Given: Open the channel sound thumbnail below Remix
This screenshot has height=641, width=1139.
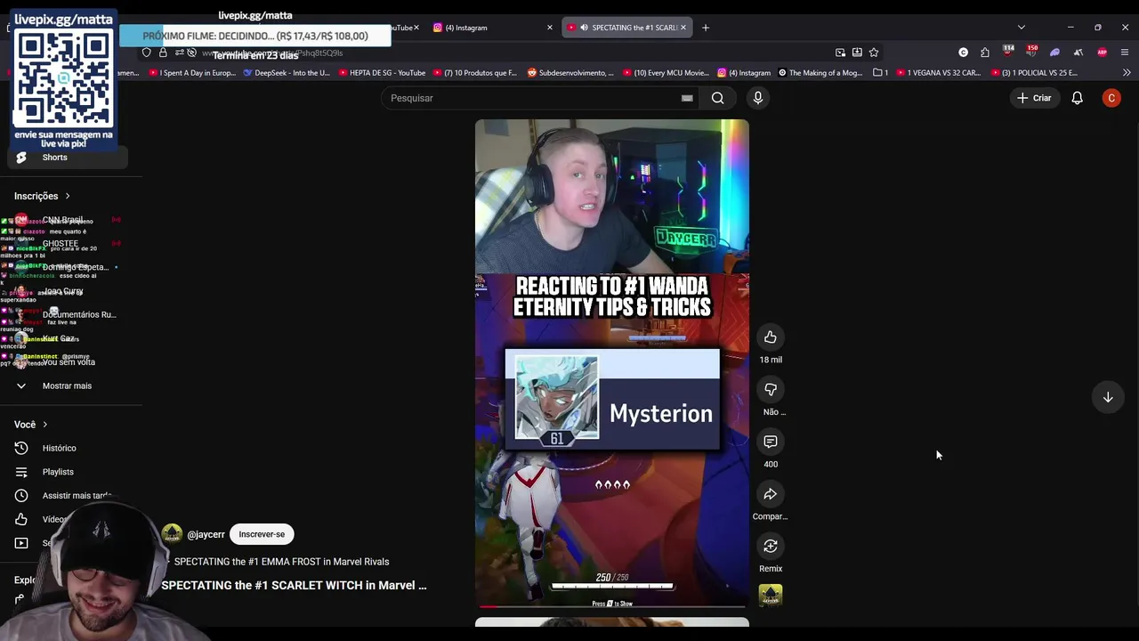Looking at the screenshot, I should (x=771, y=595).
